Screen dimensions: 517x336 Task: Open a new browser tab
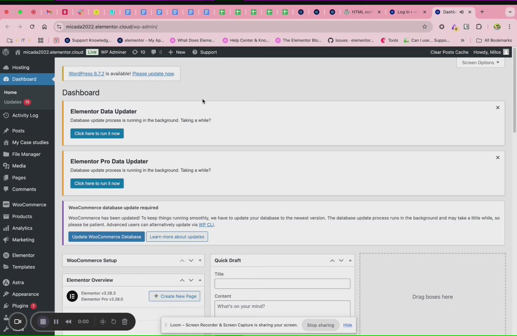[x=482, y=12]
